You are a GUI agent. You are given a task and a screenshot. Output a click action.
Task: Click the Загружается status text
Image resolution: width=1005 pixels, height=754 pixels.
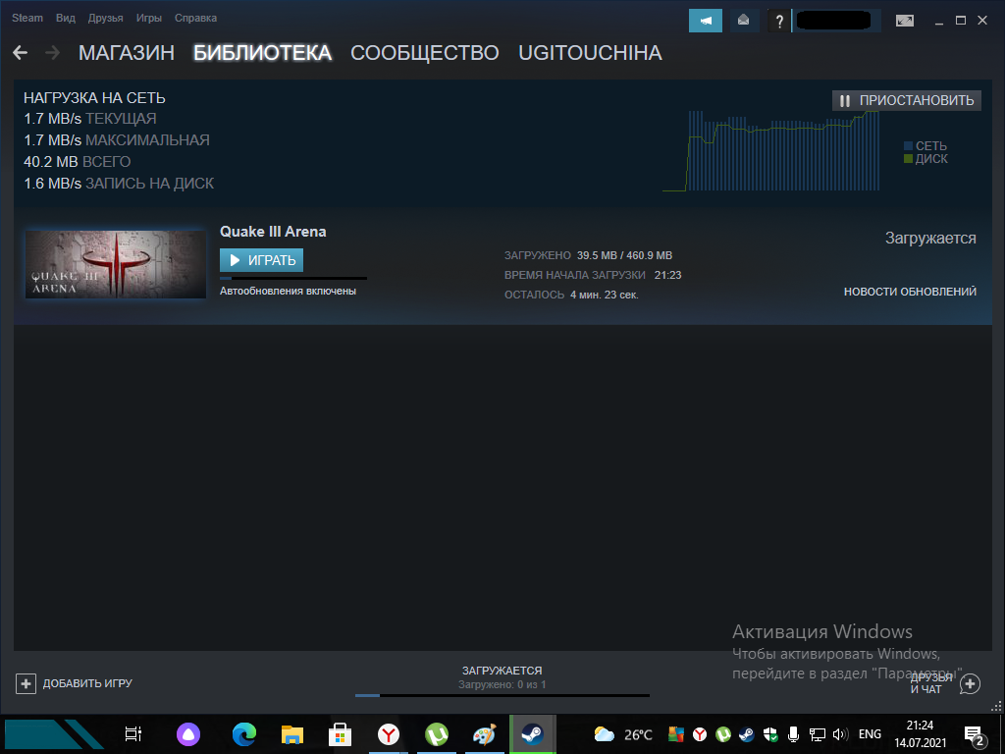click(x=930, y=239)
